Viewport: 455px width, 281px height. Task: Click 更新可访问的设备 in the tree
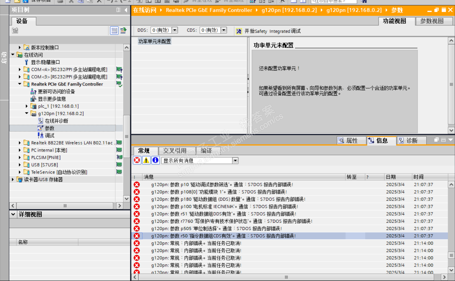(56, 91)
